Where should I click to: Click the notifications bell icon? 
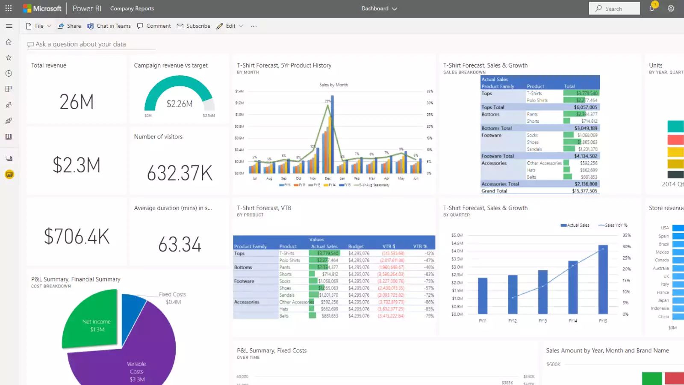click(652, 8)
